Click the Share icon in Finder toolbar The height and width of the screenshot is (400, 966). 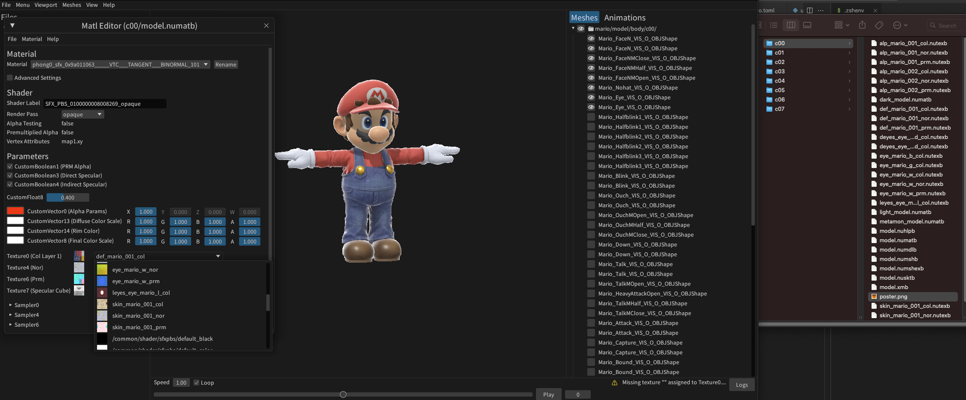(x=862, y=25)
